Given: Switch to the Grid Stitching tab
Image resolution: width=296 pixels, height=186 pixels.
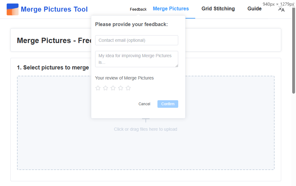Looking at the screenshot, I should [x=218, y=9].
